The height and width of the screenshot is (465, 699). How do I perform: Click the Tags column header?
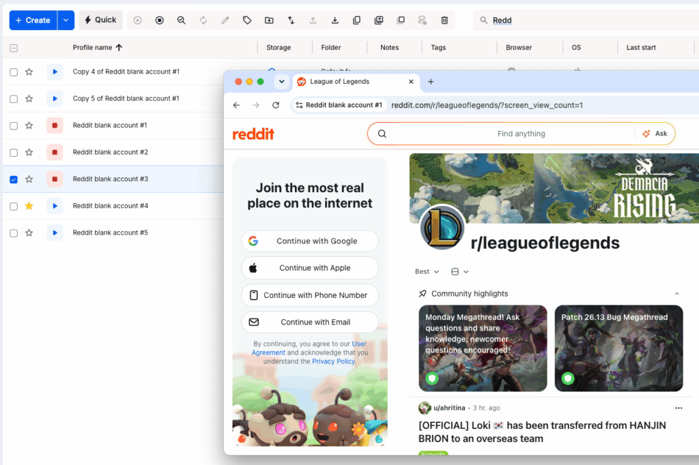tap(438, 47)
